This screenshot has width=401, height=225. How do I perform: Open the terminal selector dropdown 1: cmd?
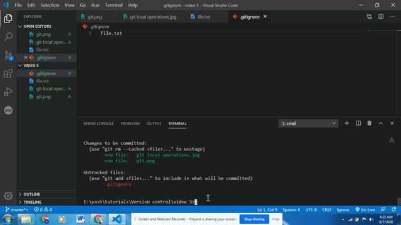click(308, 124)
